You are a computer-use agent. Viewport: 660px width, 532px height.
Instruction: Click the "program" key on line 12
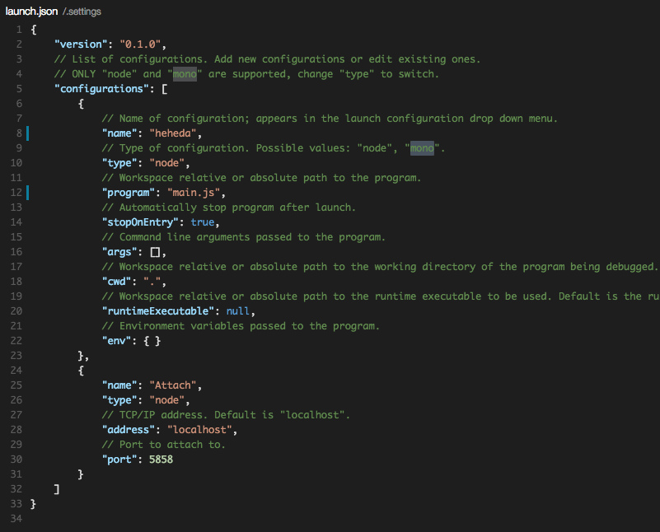[129, 193]
